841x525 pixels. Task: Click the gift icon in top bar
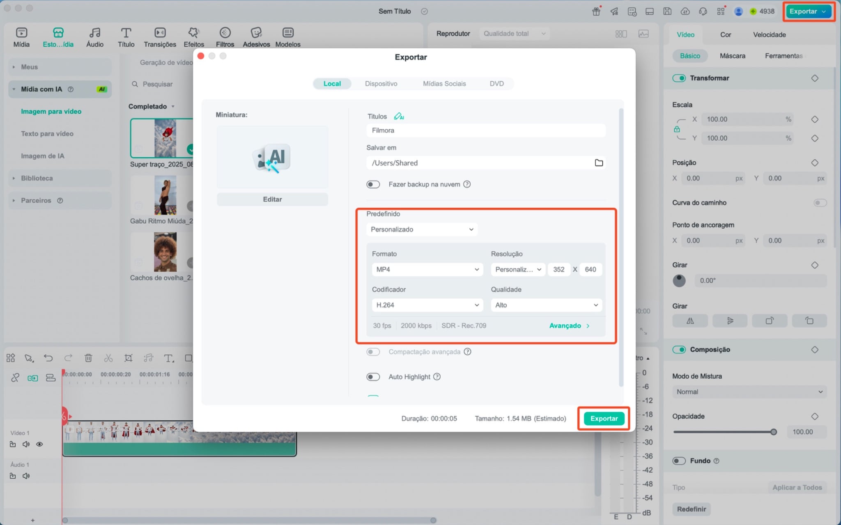596,11
